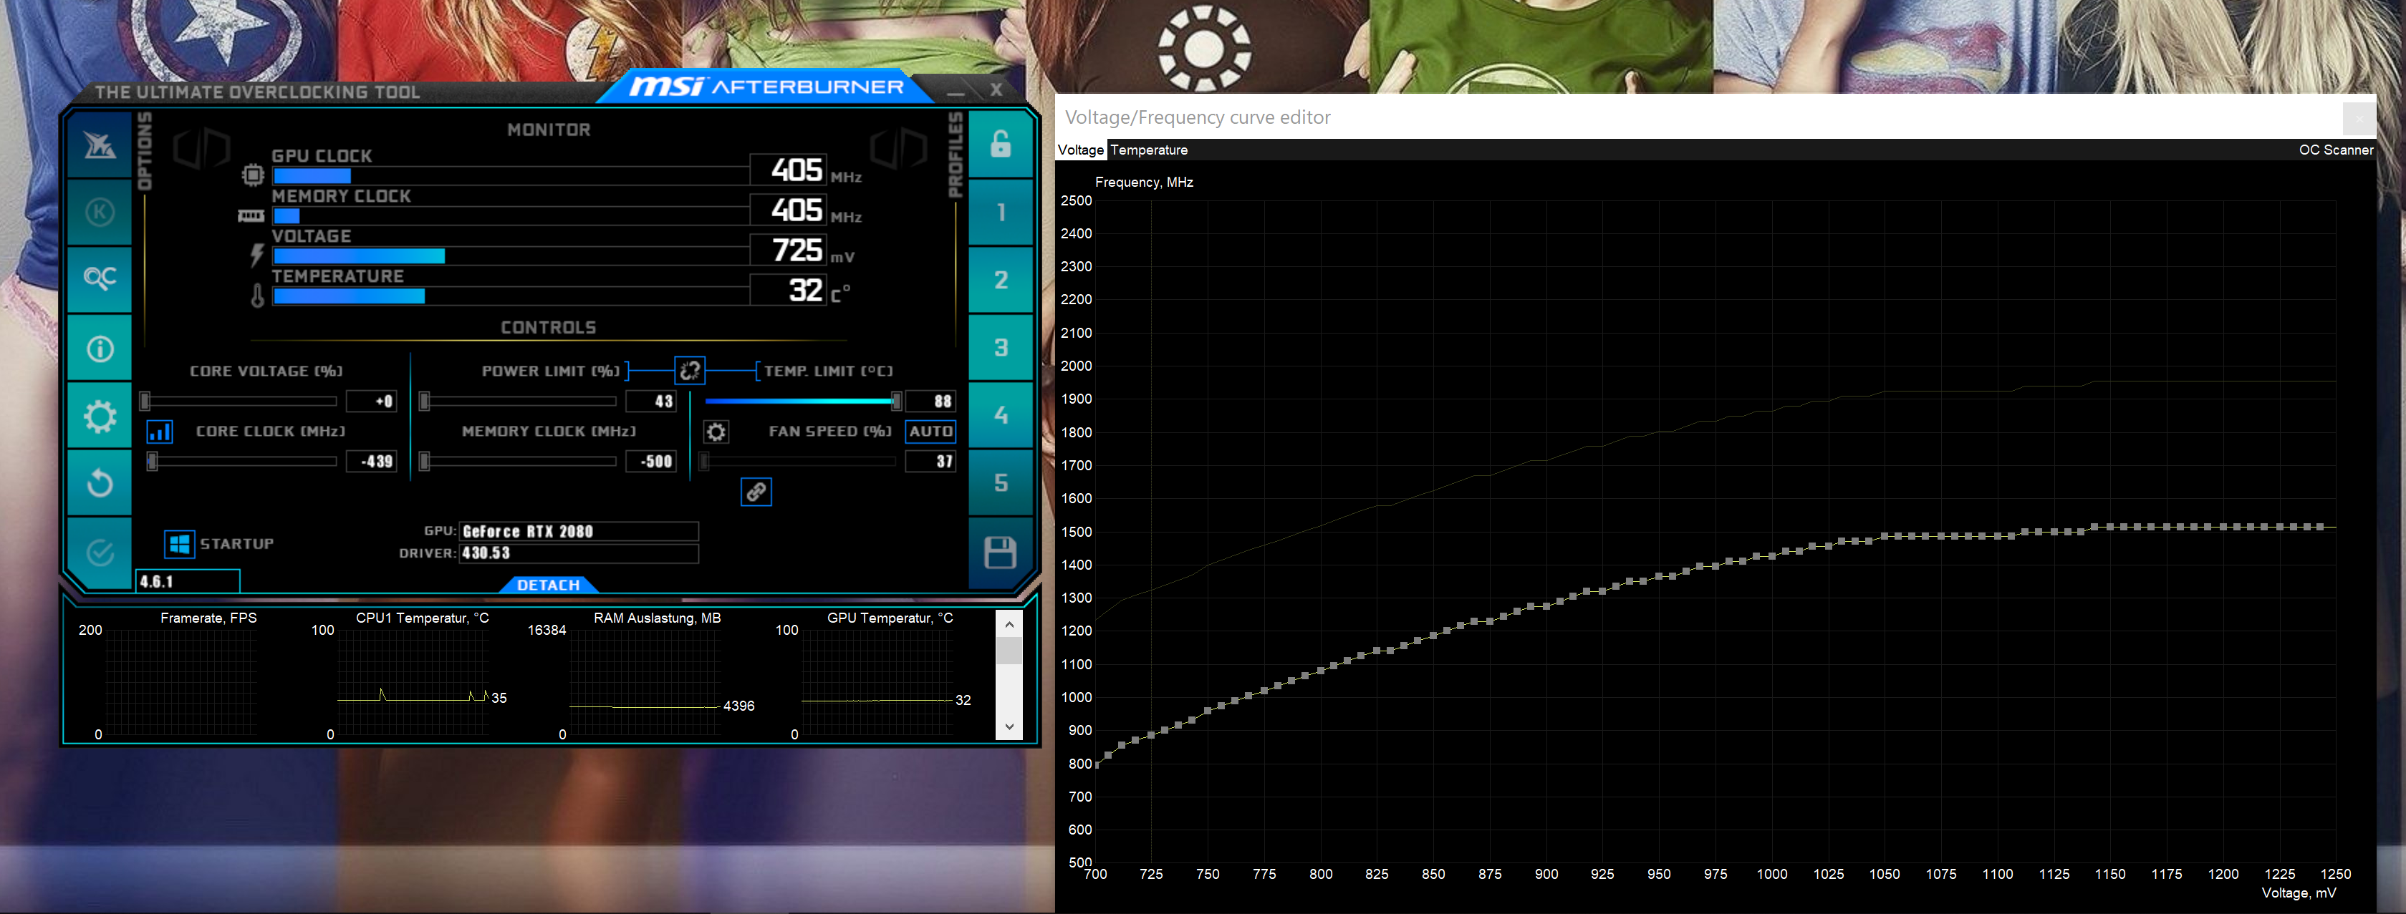This screenshot has width=2406, height=914.
Task: Click the reset-to-defaults arrow icon
Action: pyautogui.click(x=100, y=482)
